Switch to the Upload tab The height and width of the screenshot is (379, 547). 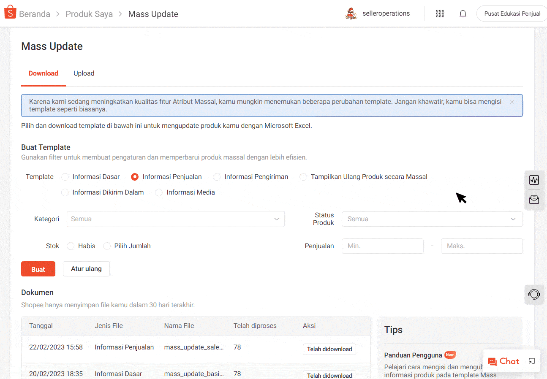84,73
